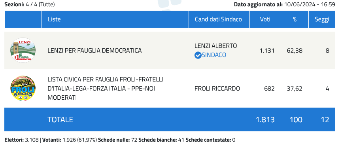Select candidate Lenzi Alberto
Image resolution: width=340 pixels, height=144 pixels.
(216, 46)
